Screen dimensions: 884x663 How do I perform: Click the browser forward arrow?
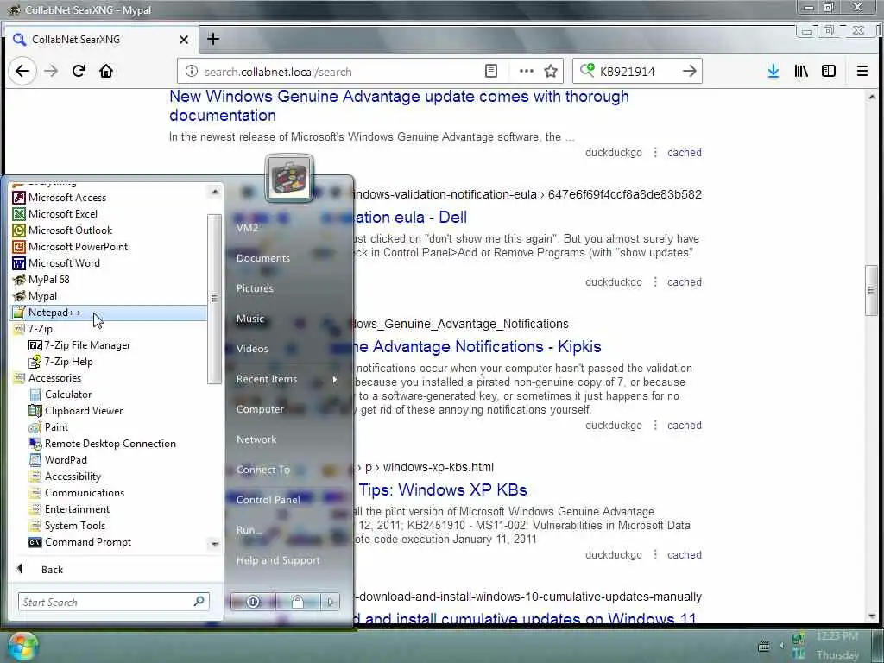pos(51,71)
